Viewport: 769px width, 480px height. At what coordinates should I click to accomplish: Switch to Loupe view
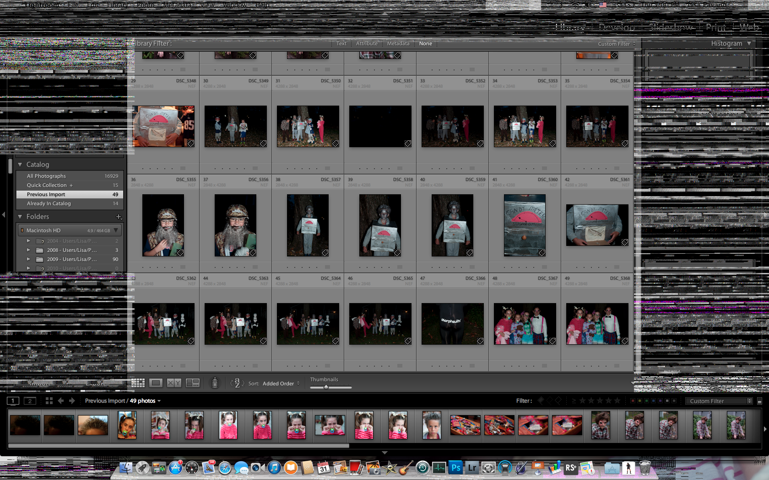click(156, 383)
